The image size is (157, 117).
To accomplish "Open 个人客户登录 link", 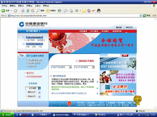I will pos(29,40).
